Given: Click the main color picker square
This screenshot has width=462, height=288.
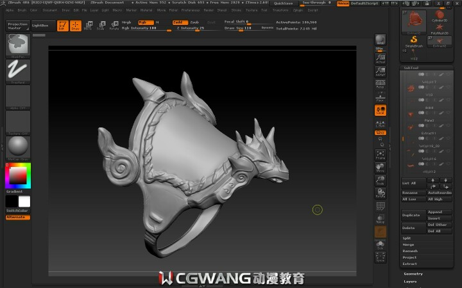Looking at the screenshot, I should click(x=18, y=176).
